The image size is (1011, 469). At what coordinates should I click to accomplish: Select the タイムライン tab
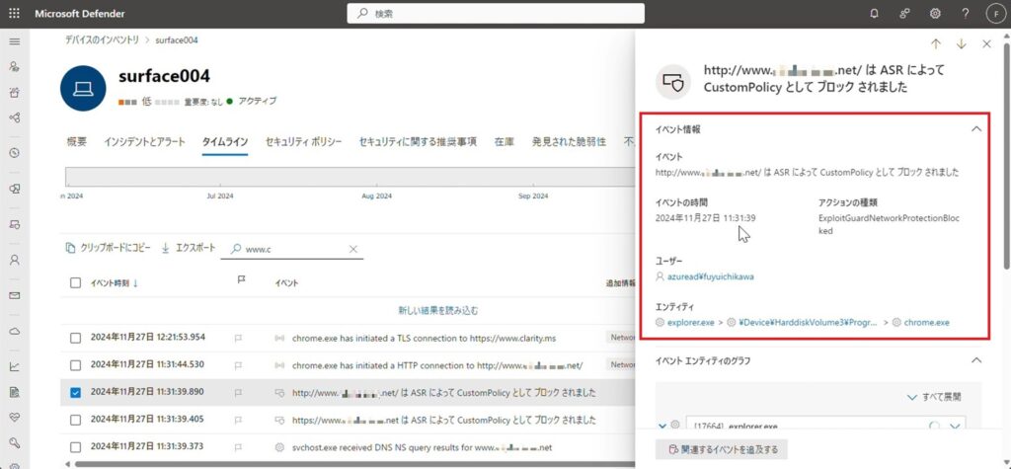[225, 142]
